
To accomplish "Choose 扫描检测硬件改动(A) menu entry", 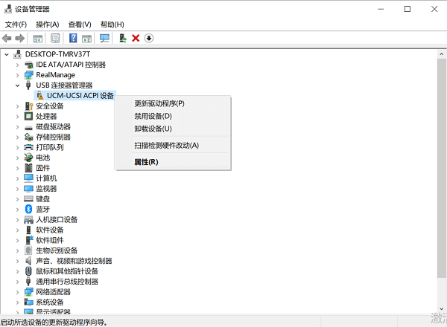I will click(x=166, y=145).
